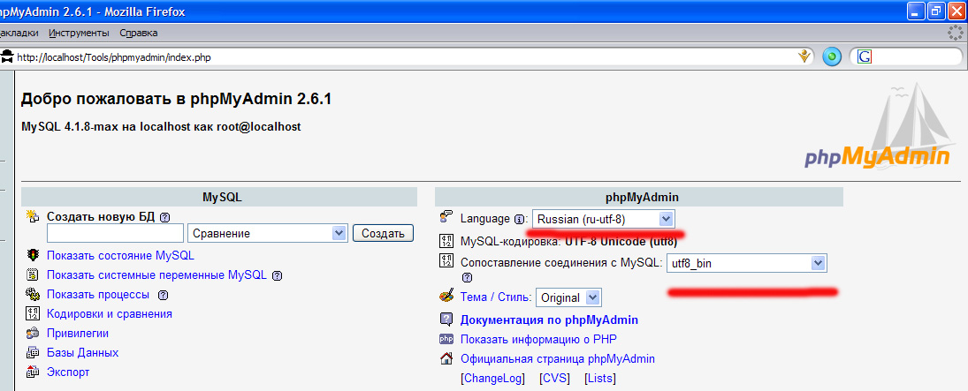968x391 pixels.
Task: Click the Theme / Style palette icon
Action: click(446, 297)
